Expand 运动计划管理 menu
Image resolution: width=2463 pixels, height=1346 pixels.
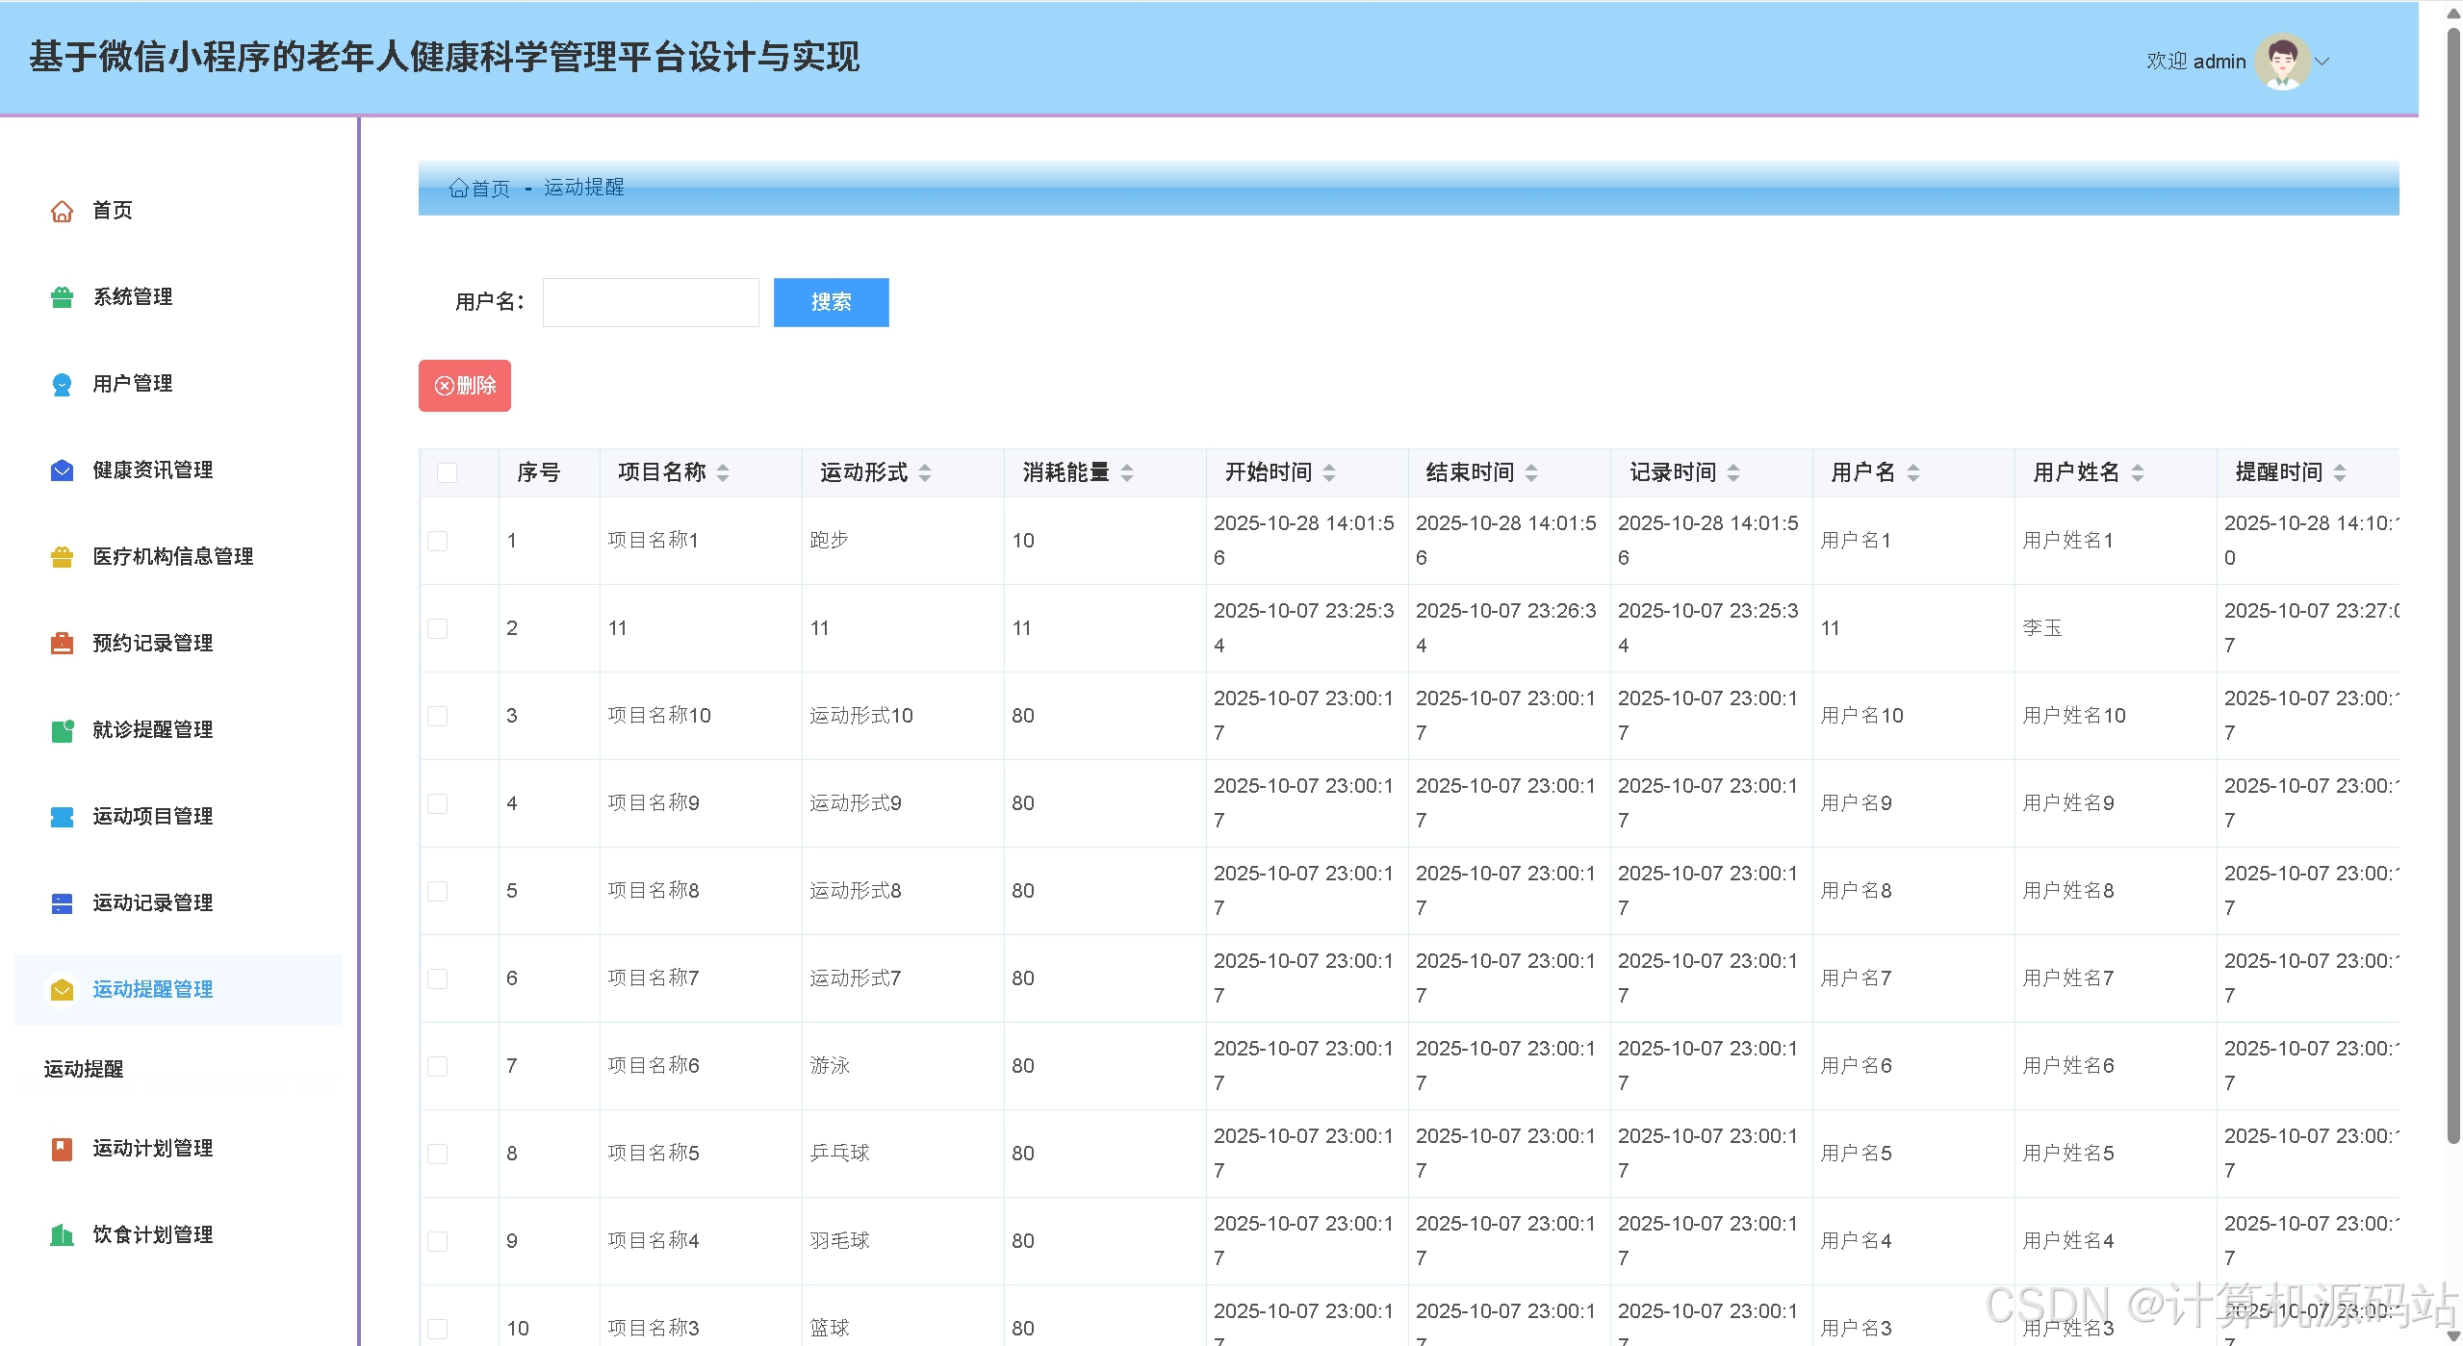(x=178, y=1149)
